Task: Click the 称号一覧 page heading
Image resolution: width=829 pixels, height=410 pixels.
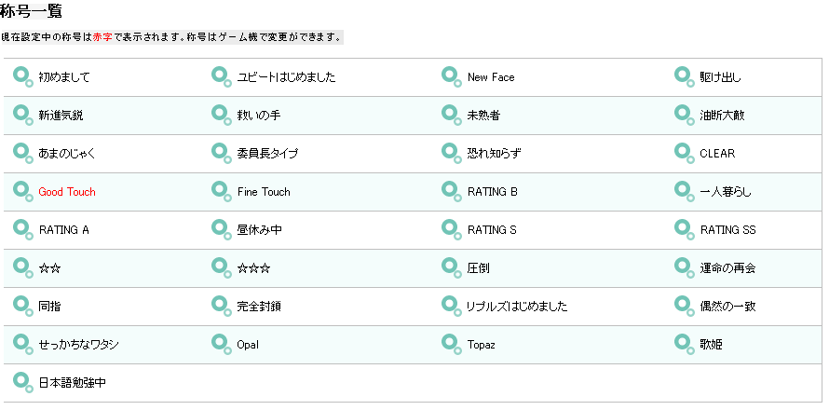Action: tap(31, 10)
